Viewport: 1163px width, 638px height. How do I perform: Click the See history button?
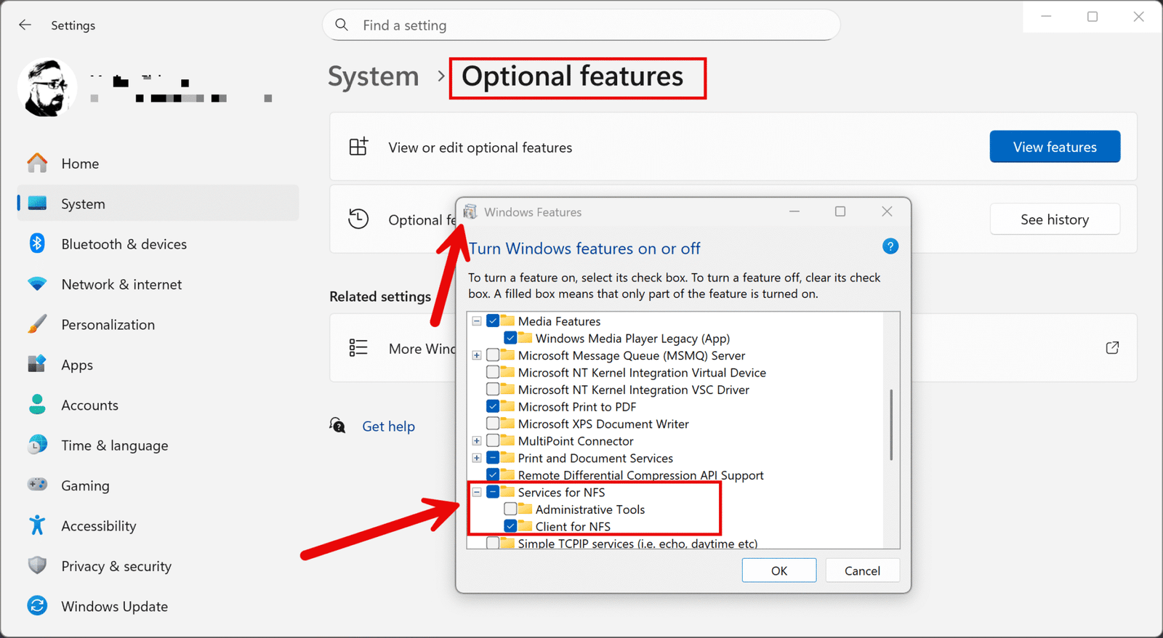pos(1055,219)
